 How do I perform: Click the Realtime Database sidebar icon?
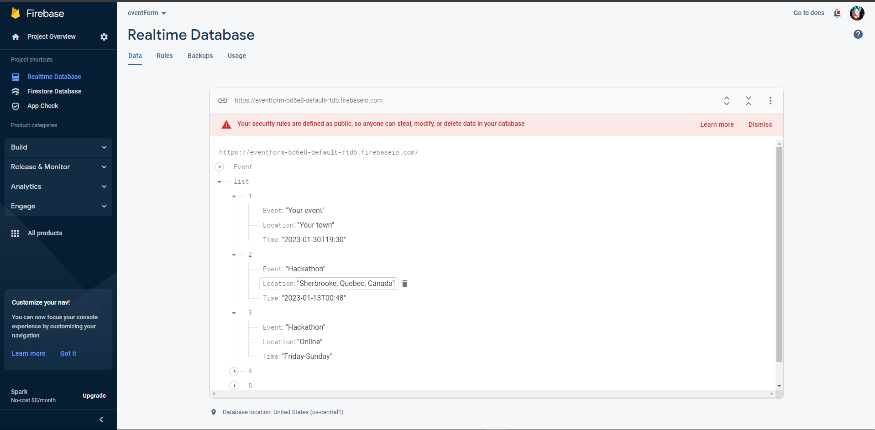(x=16, y=77)
